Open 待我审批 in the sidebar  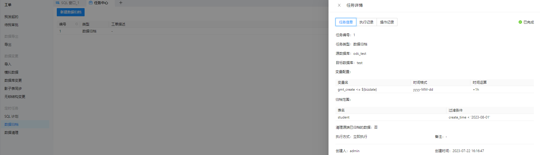click(11, 25)
